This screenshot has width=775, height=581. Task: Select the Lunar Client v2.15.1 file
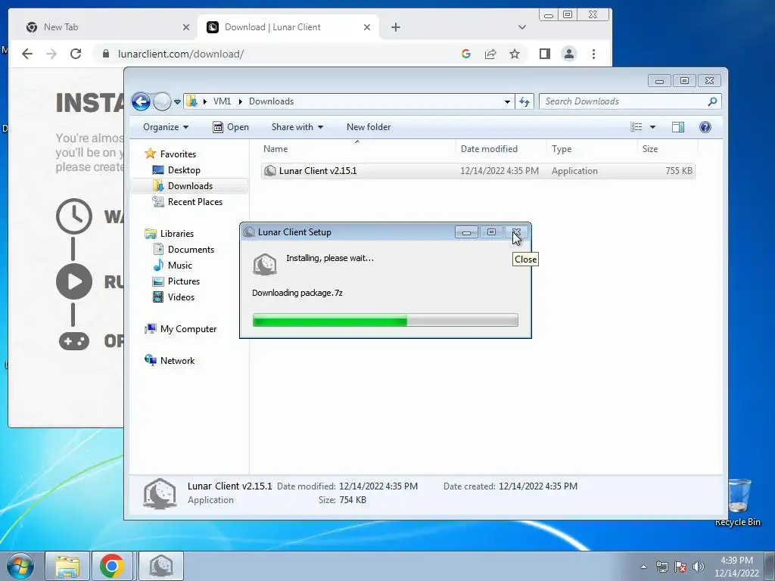tap(478, 171)
